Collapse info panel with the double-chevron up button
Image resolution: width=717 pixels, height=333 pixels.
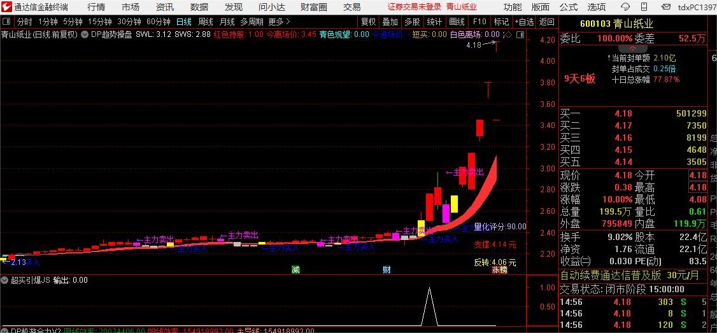pyautogui.click(x=634, y=48)
